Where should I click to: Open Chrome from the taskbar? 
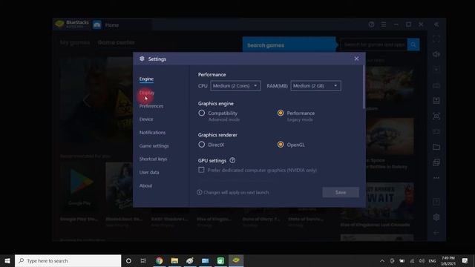coord(159,260)
